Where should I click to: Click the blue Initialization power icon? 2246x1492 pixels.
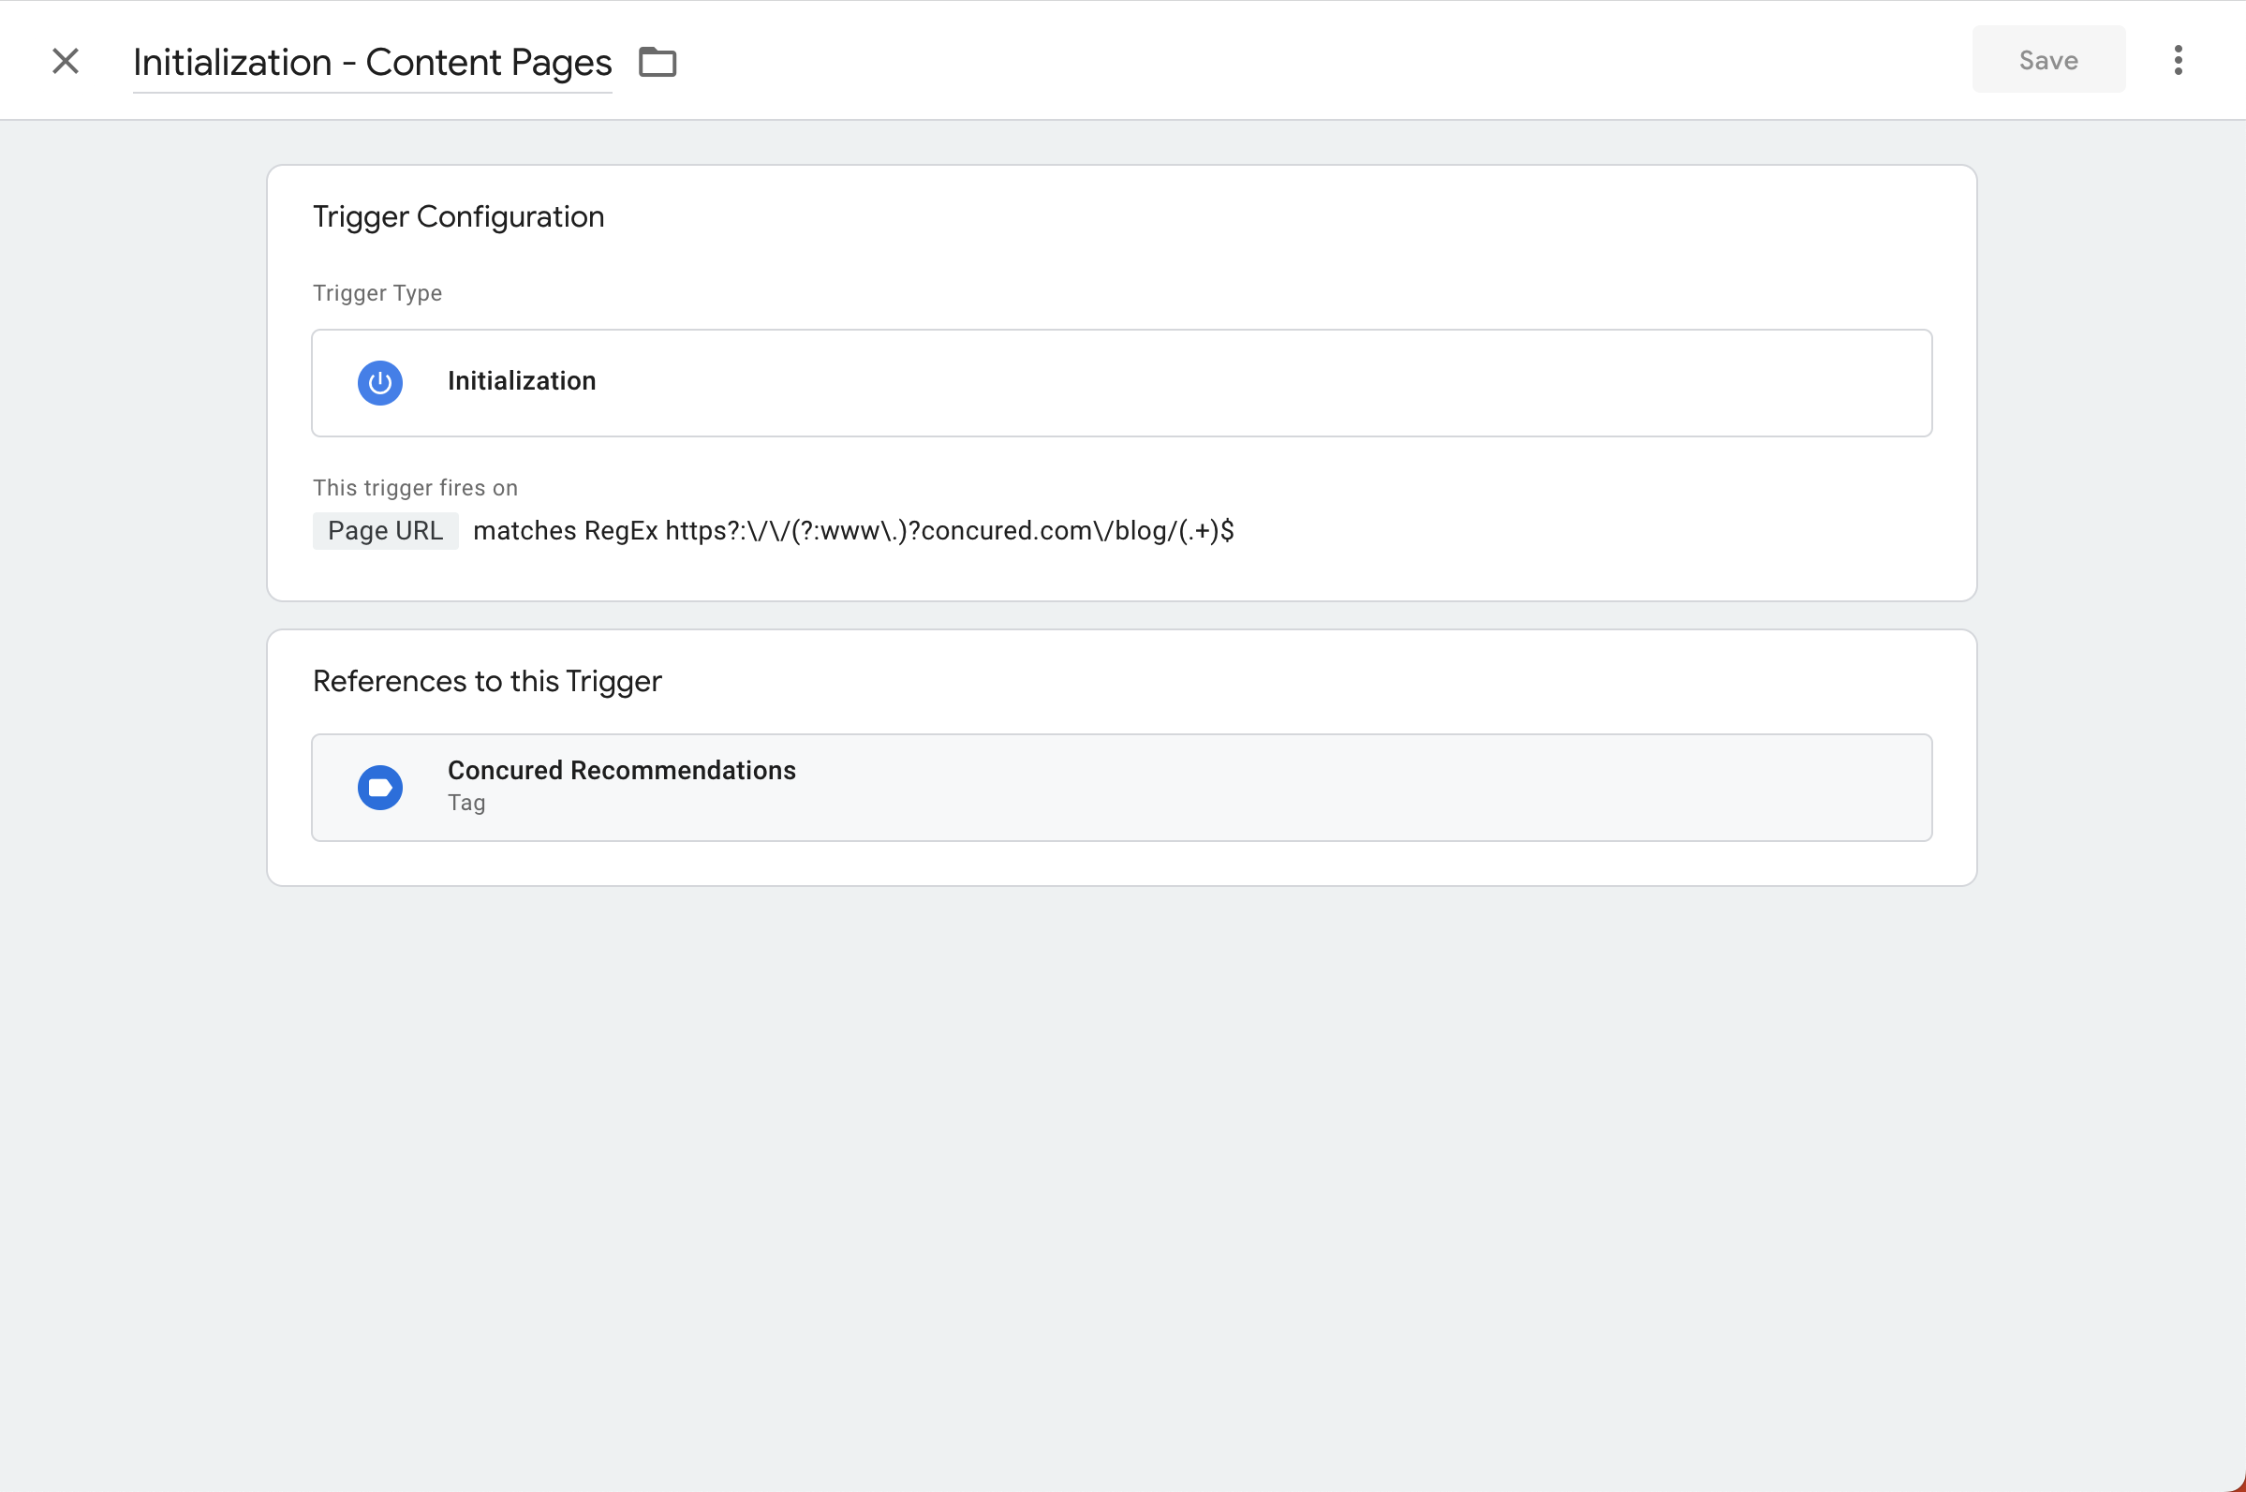pos(379,382)
